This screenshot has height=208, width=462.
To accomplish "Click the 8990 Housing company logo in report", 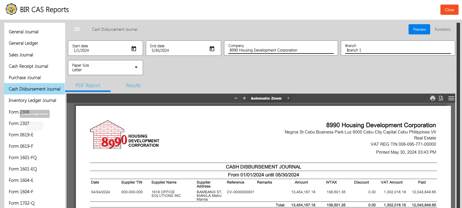I will coord(125,135).
